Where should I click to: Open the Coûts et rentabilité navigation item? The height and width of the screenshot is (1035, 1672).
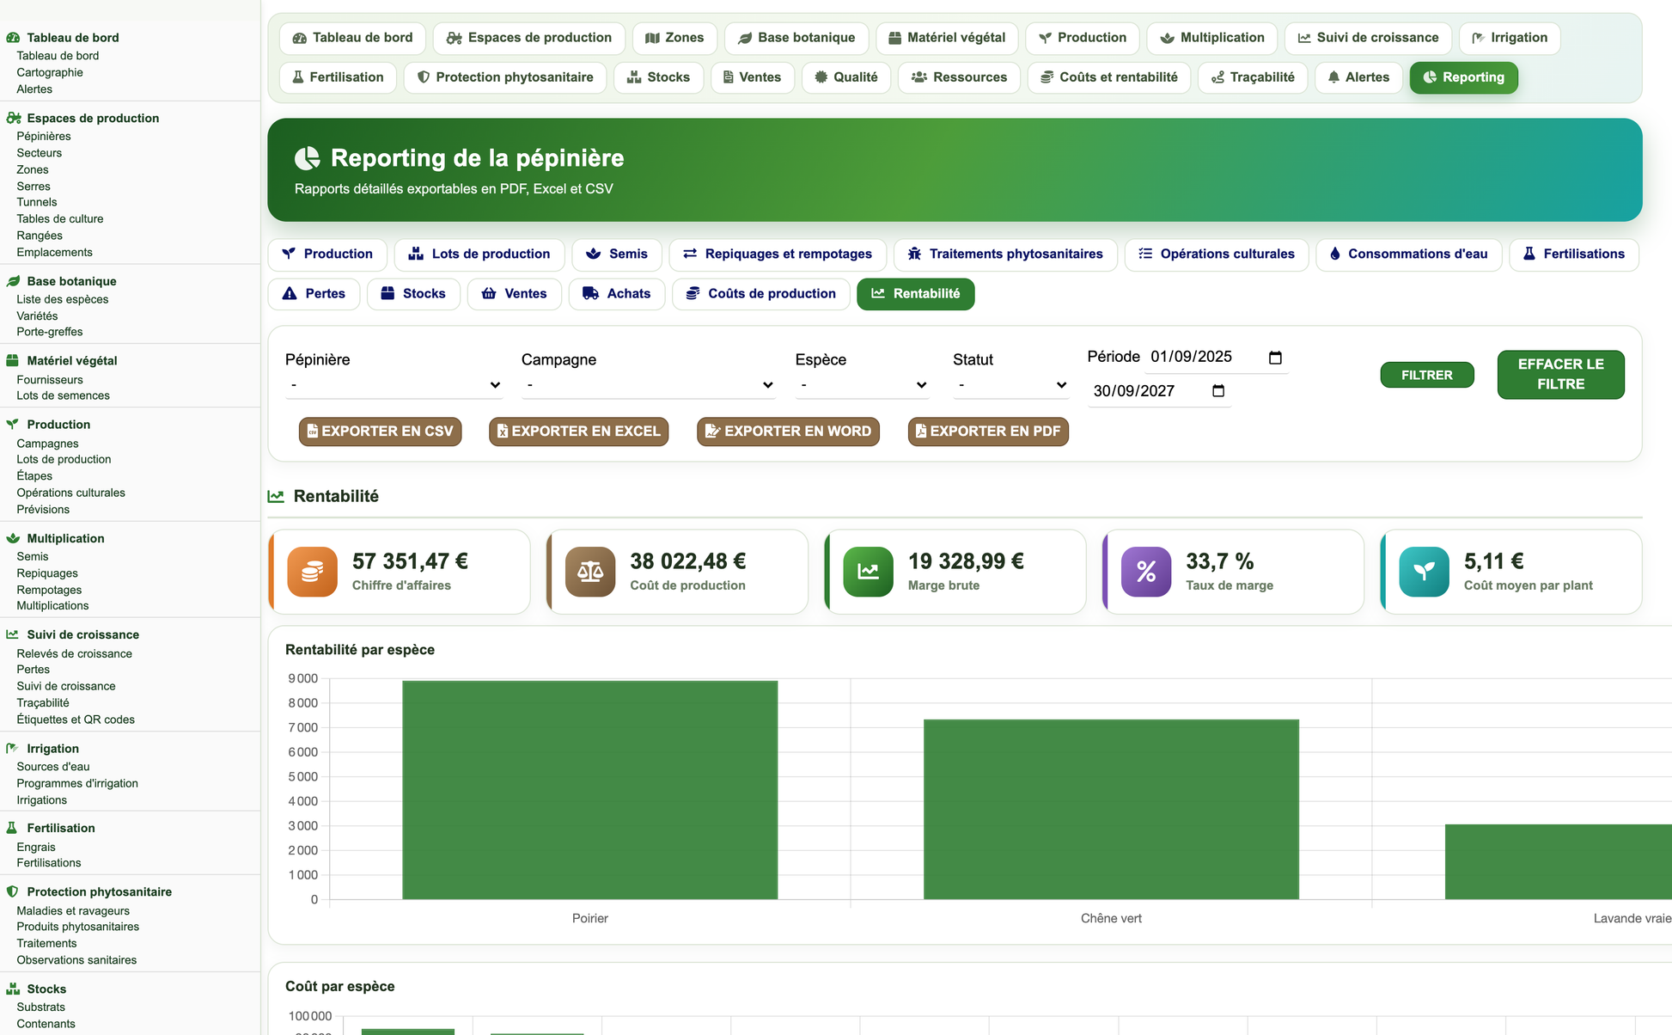click(x=1109, y=77)
